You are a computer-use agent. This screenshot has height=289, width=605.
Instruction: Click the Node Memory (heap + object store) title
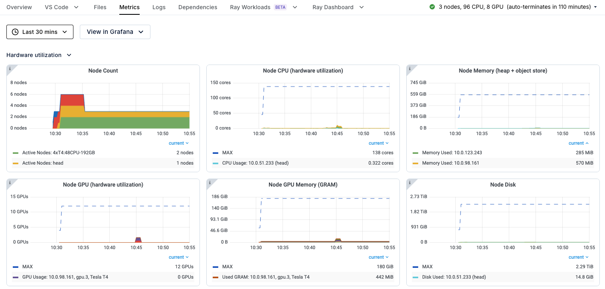coord(503,71)
